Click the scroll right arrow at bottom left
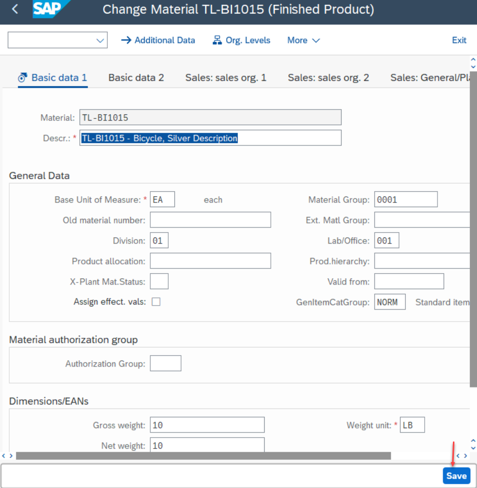The width and height of the screenshot is (477, 488). coord(11,456)
